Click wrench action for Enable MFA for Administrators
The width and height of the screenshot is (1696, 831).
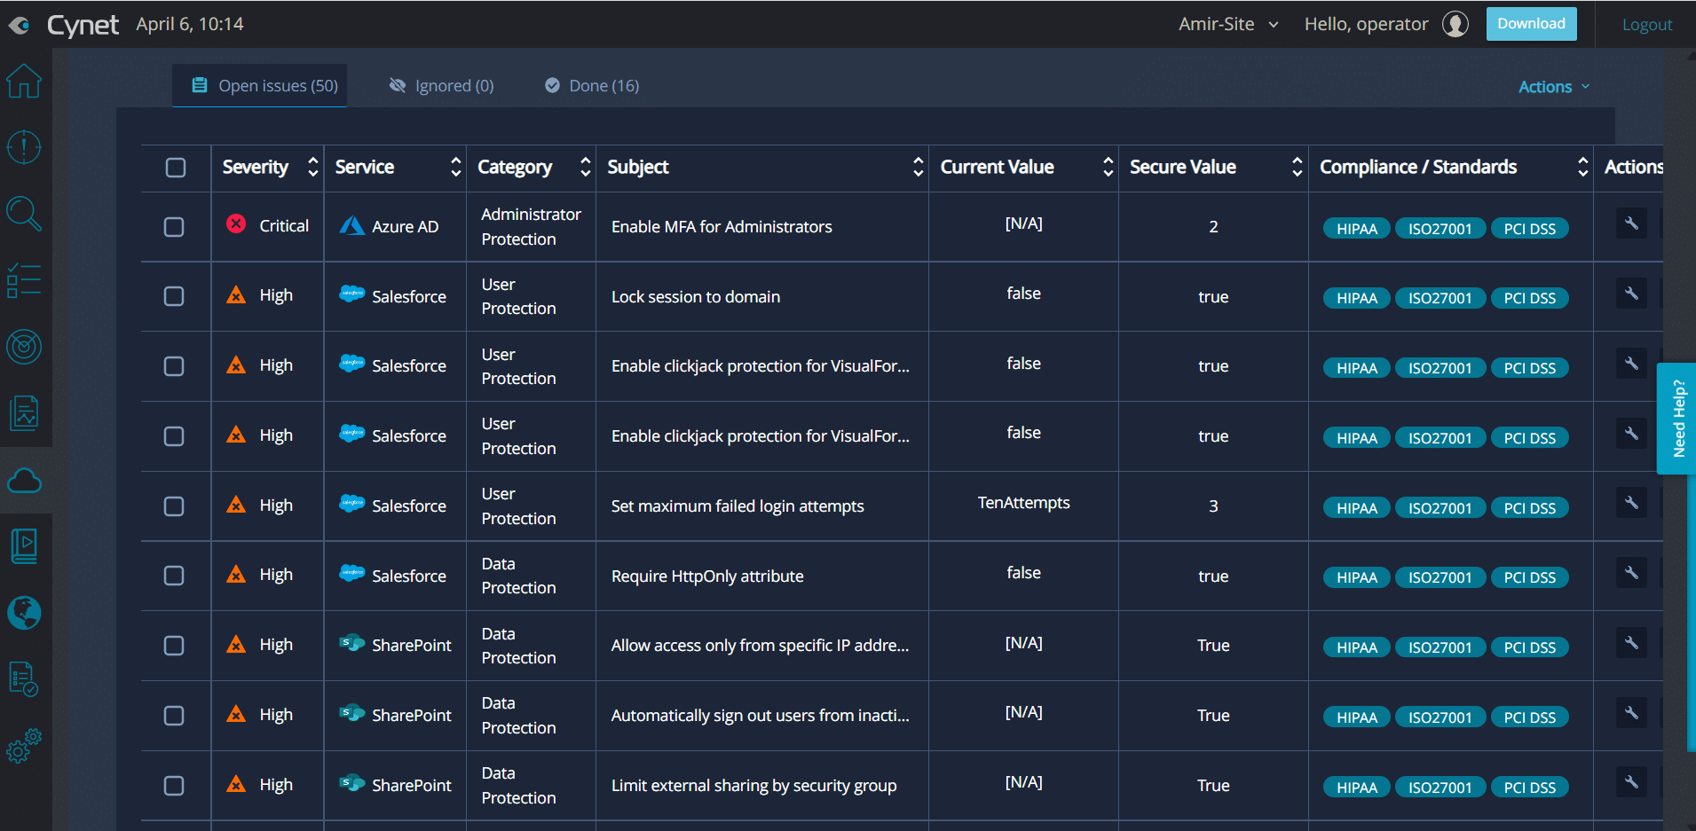pyautogui.click(x=1631, y=223)
